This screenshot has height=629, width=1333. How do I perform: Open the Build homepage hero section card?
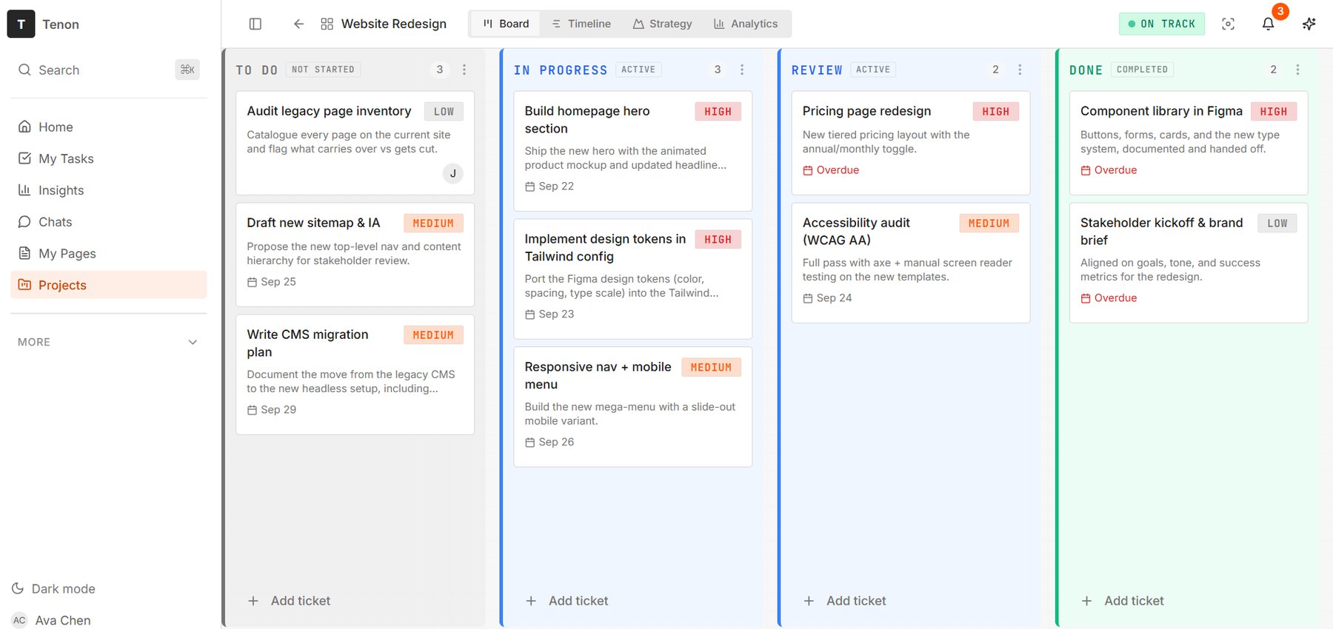pyautogui.click(x=632, y=151)
